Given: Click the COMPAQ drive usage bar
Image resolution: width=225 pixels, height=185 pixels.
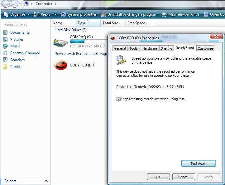Looking at the screenshot, I should click(89, 41).
